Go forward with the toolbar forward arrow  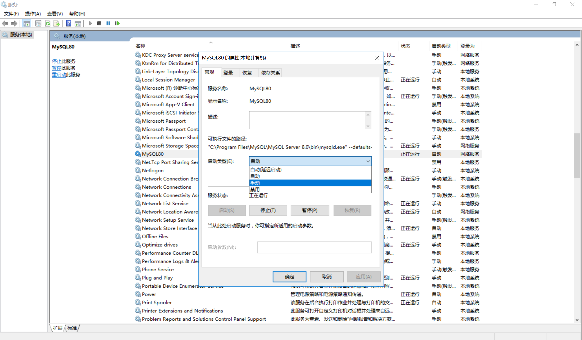[x=14, y=24]
